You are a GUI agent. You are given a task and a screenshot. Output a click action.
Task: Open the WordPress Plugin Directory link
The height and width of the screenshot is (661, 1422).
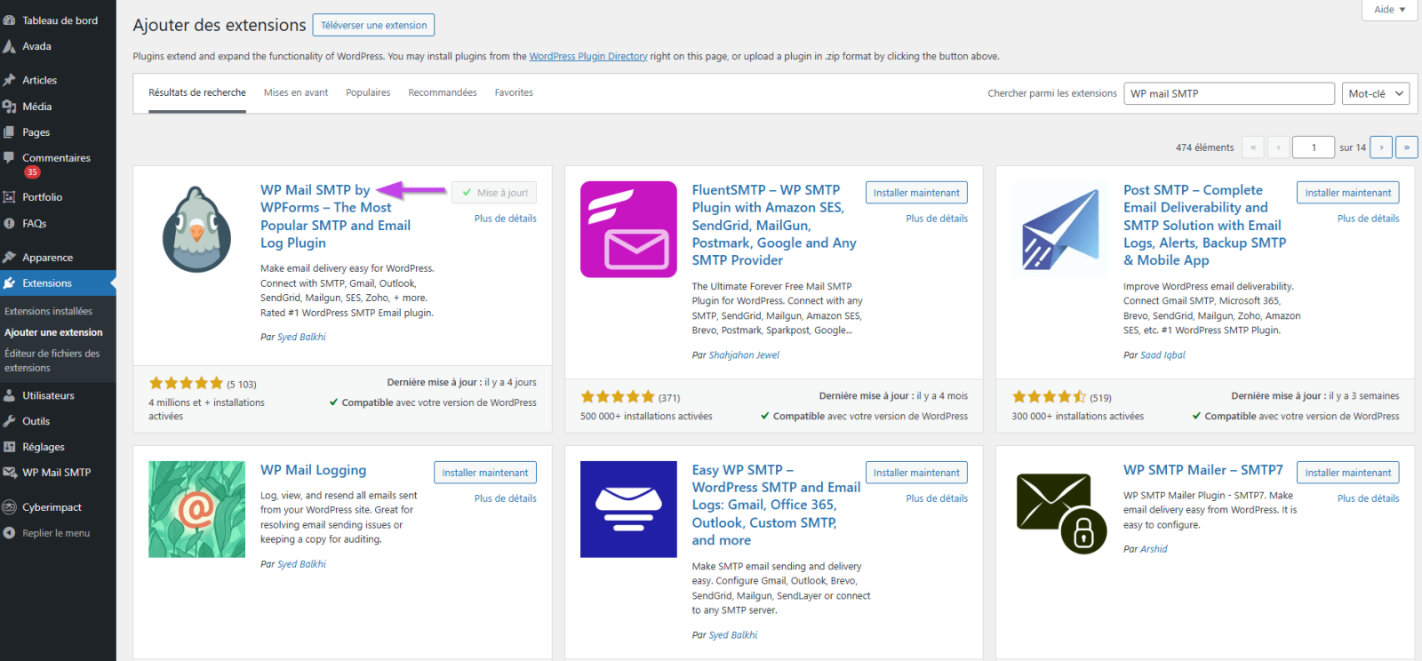tap(588, 56)
